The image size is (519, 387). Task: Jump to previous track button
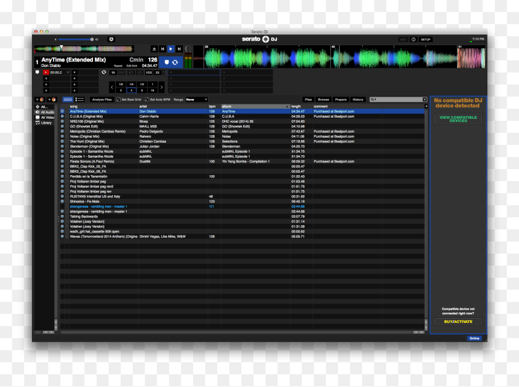coord(162,49)
